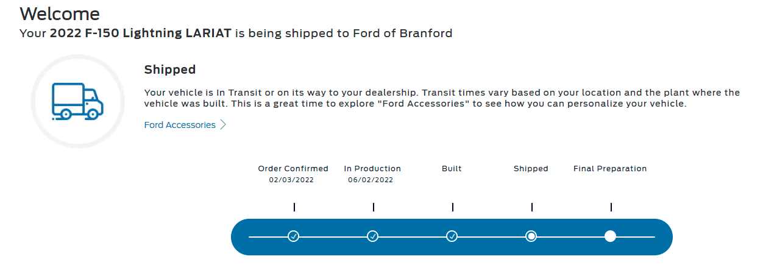
Task: Click the Shipped status heading
Action: 170,69
